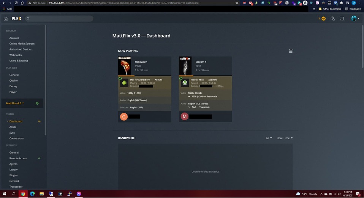This screenshot has height=198, width=364.
Task: Open Network settings
Action: pos(14,181)
